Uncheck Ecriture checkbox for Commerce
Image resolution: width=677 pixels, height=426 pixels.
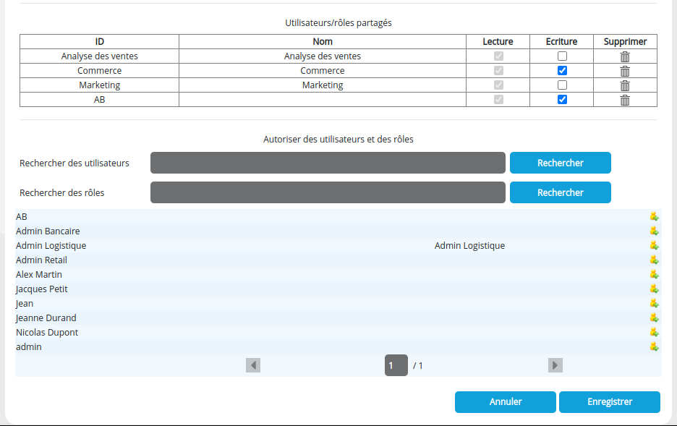(x=562, y=71)
